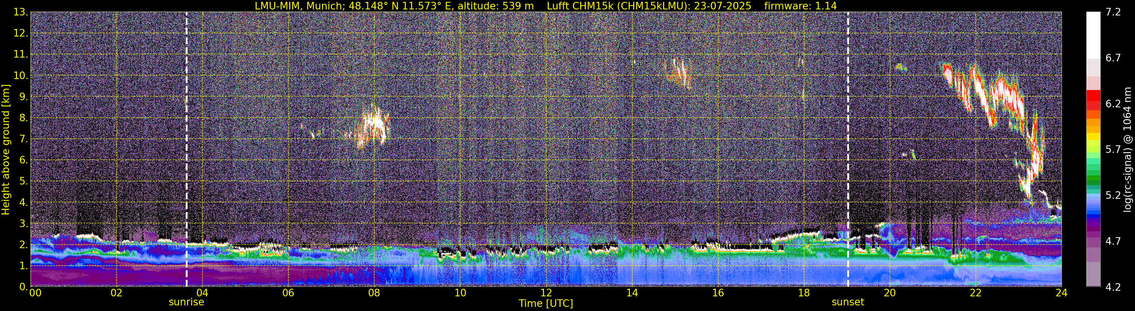Click the '18' time tick label

point(804,293)
